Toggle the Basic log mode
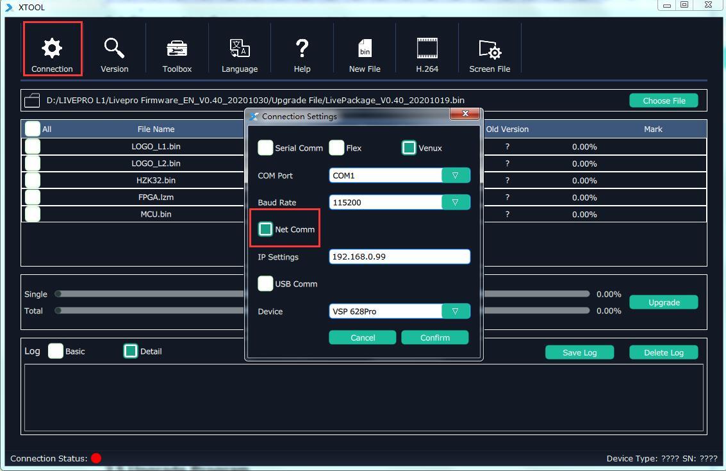Screen dimensions: 726x471 tap(55, 351)
